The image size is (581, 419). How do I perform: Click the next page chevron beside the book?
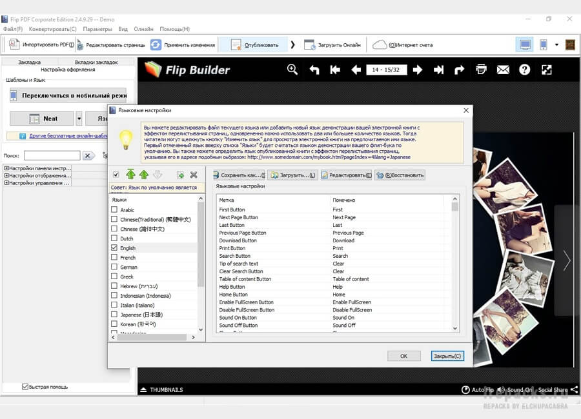click(567, 260)
